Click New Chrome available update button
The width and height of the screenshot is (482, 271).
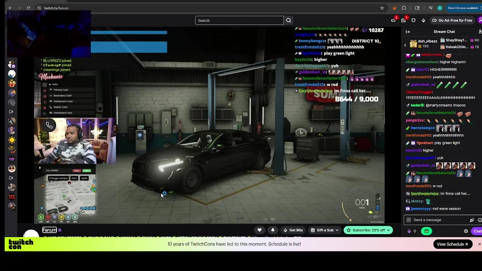point(463,8)
